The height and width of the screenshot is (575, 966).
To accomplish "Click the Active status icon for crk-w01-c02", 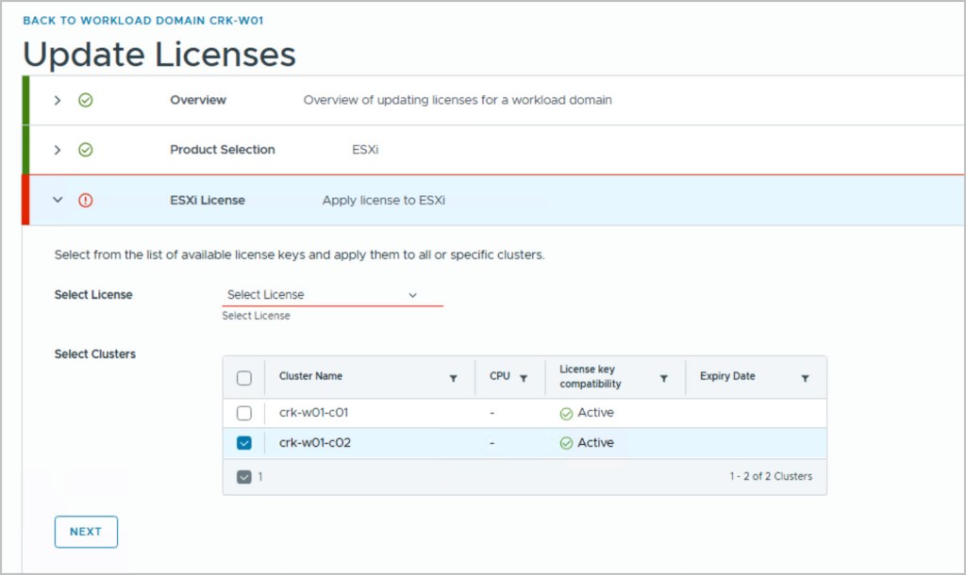I will click(566, 443).
